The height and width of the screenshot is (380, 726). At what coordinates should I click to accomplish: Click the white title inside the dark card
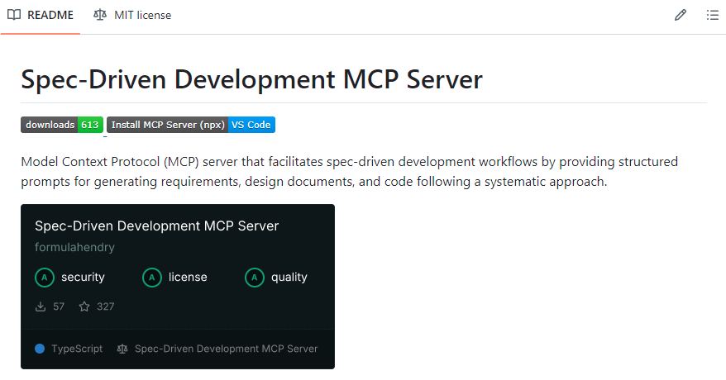(x=157, y=226)
